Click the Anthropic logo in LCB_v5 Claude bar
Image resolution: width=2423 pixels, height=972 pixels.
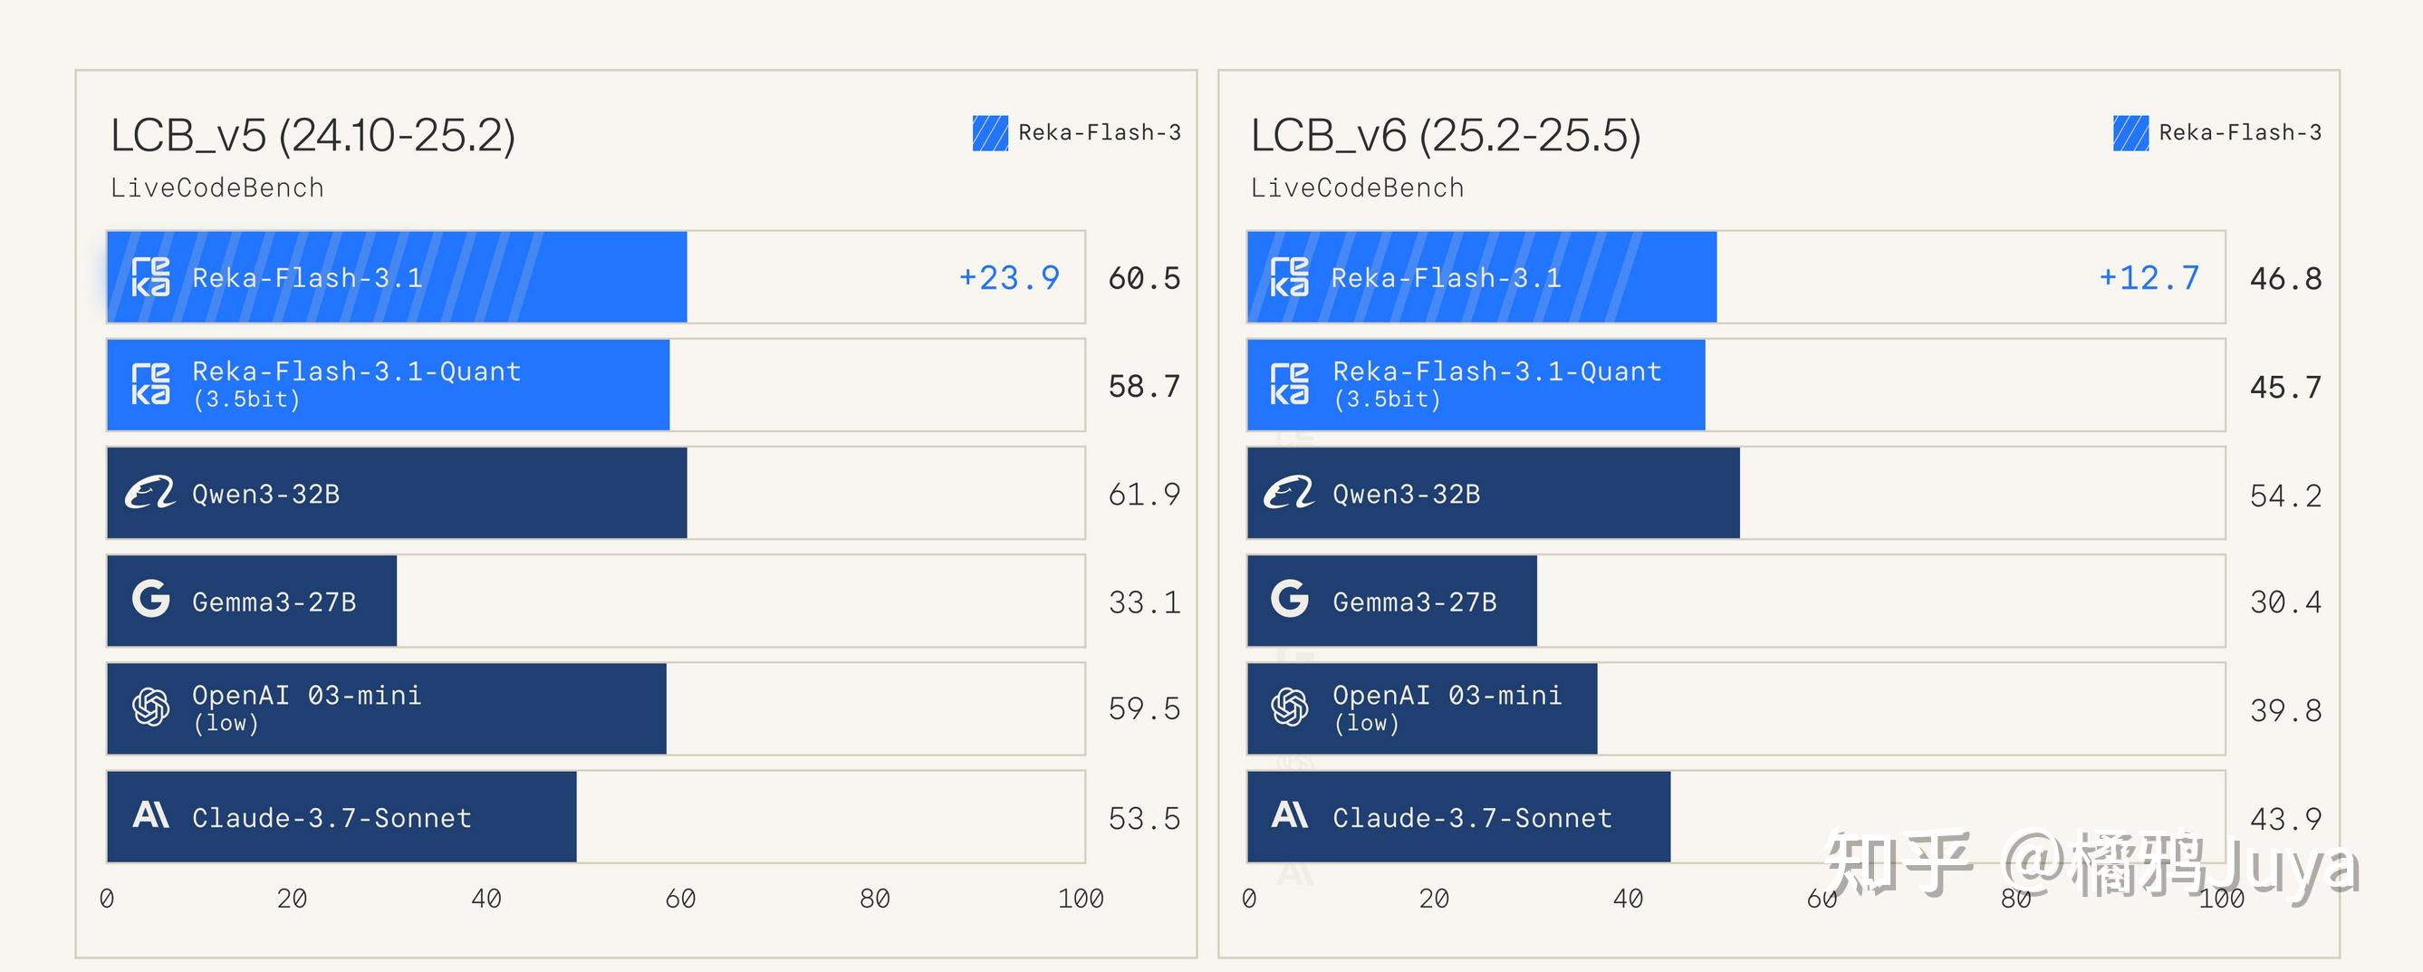pyautogui.click(x=150, y=815)
